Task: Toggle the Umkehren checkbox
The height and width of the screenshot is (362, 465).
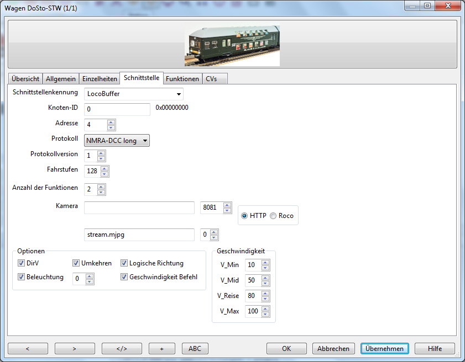Action: (76, 263)
